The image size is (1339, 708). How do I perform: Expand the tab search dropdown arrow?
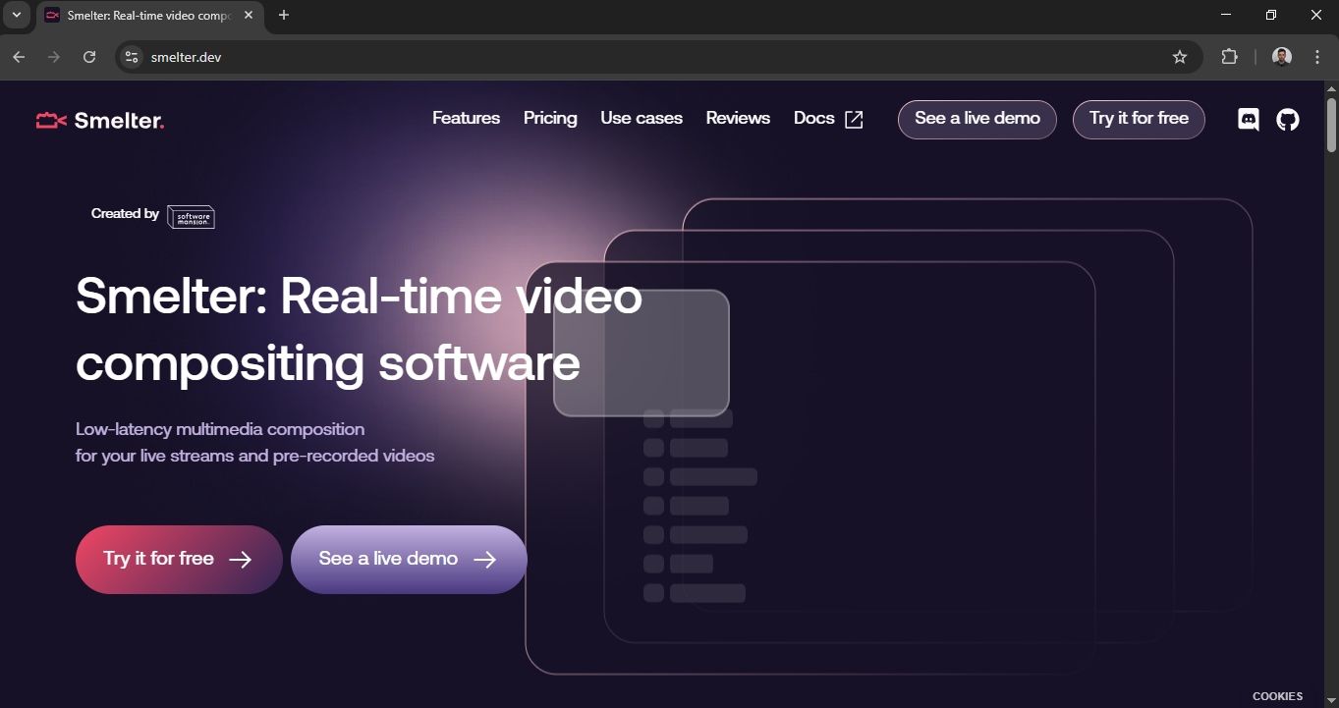click(16, 15)
